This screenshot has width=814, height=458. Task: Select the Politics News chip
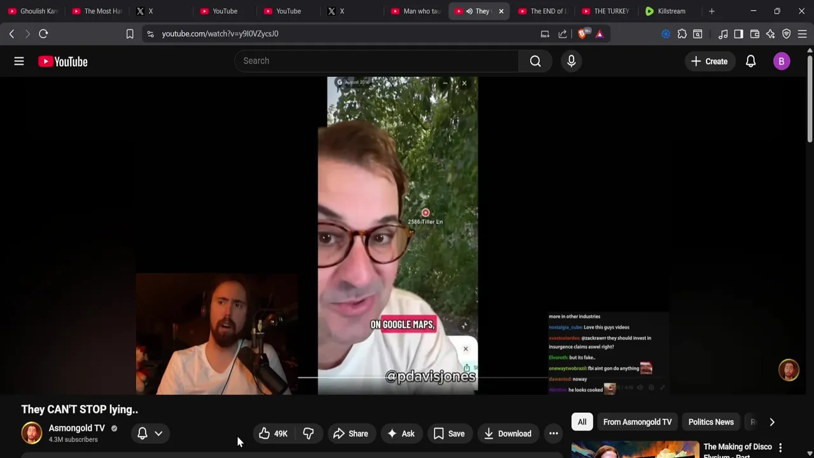(711, 422)
